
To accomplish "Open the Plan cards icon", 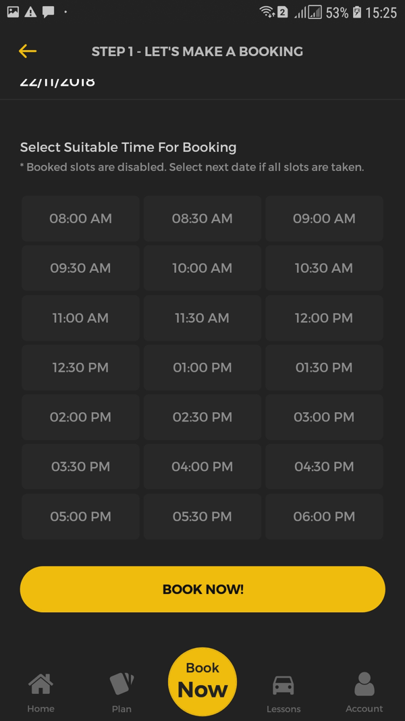I will pyautogui.click(x=122, y=685).
